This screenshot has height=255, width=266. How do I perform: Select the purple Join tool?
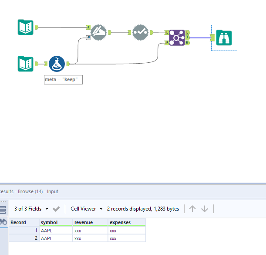point(177,38)
